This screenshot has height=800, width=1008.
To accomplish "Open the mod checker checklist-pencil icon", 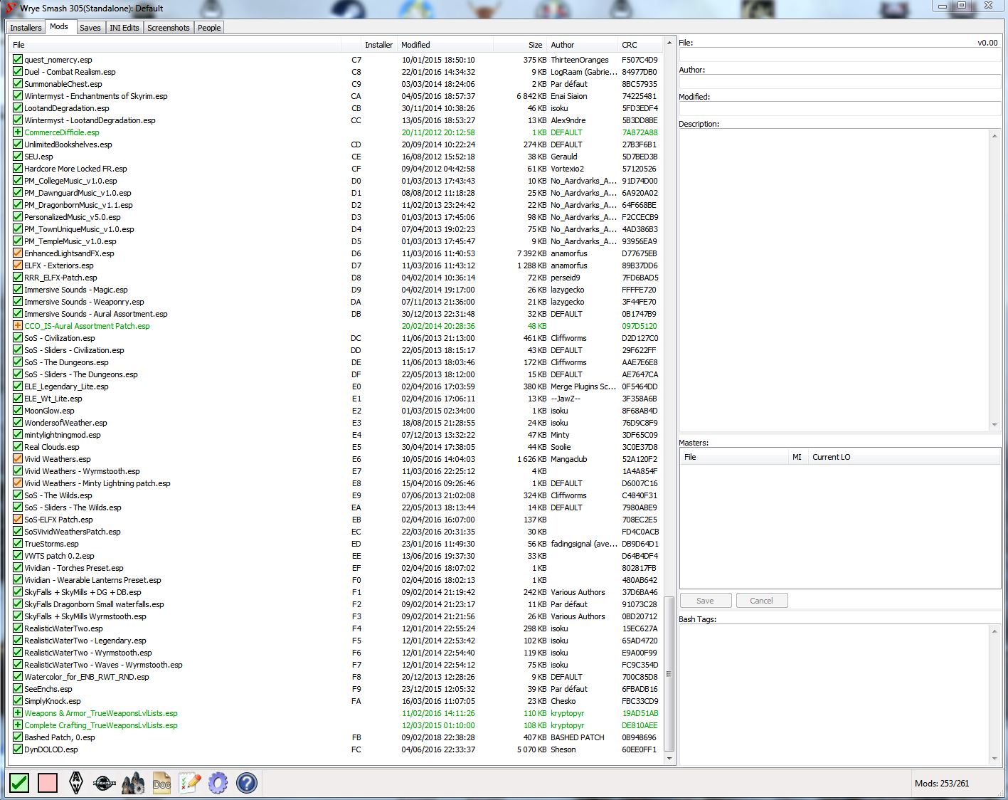I will click(189, 783).
